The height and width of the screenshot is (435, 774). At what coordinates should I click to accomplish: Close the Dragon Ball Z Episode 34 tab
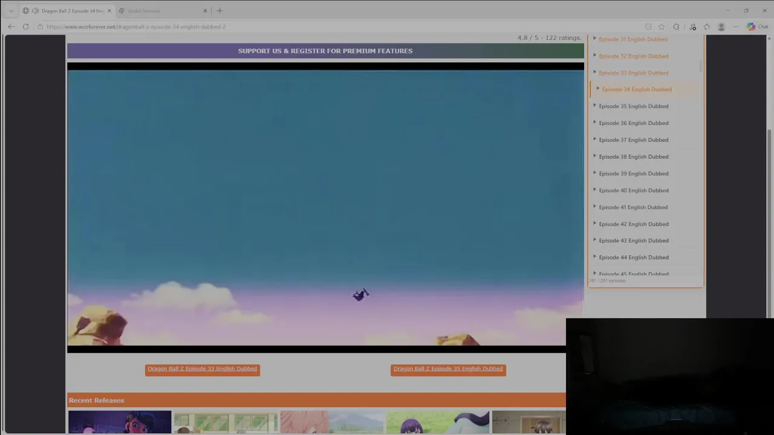(x=109, y=11)
